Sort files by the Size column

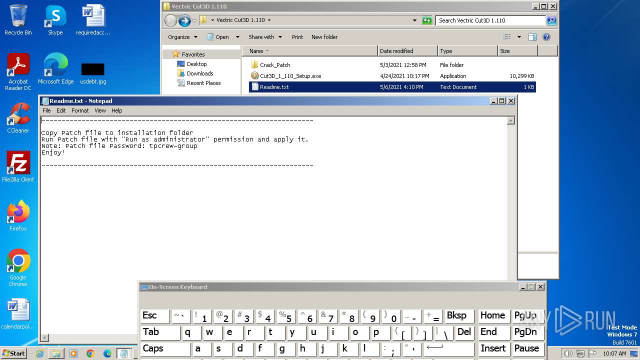pos(517,51)
